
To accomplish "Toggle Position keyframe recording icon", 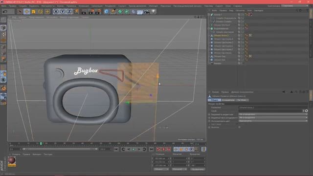I will click(176, 149).
